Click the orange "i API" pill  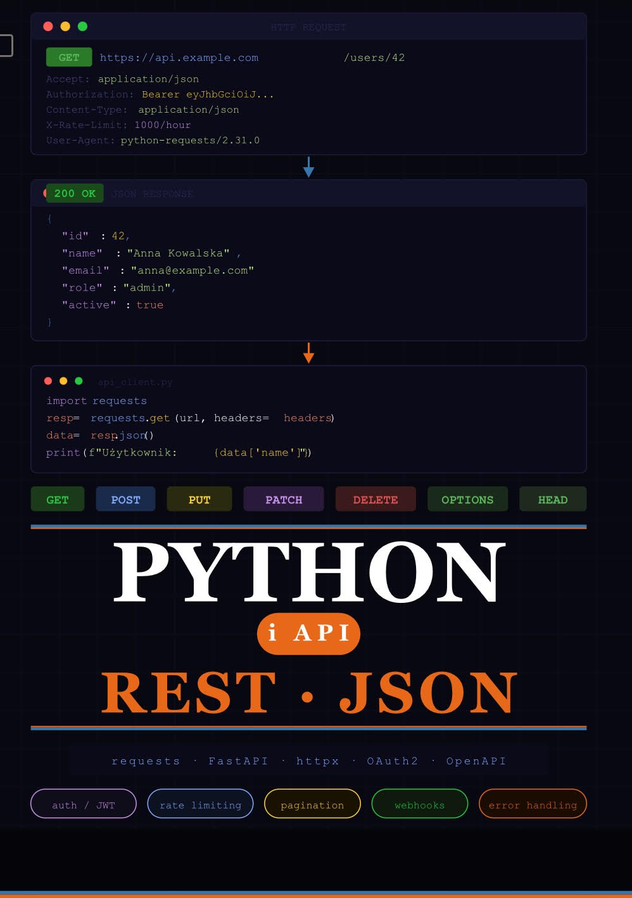click(x=308, y=633)
